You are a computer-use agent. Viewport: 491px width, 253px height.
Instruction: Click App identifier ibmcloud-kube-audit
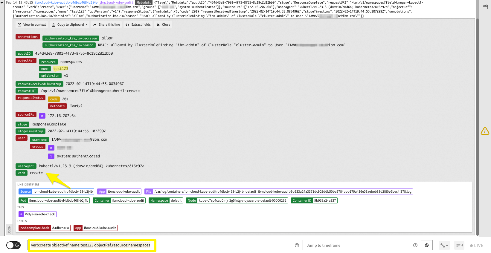click(119, 191)
